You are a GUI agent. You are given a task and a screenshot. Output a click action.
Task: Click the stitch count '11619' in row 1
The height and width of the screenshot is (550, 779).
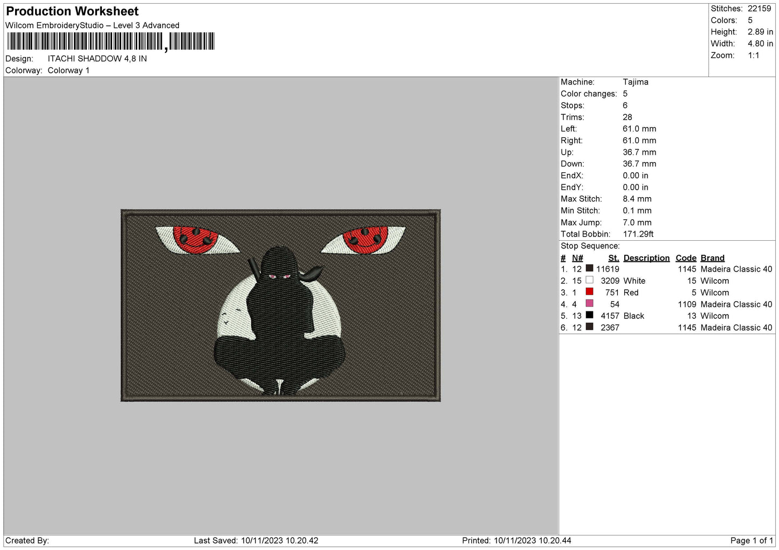608,269
